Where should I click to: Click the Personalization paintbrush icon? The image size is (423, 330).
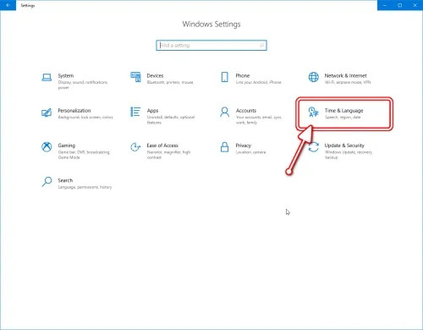pos(47,113)
